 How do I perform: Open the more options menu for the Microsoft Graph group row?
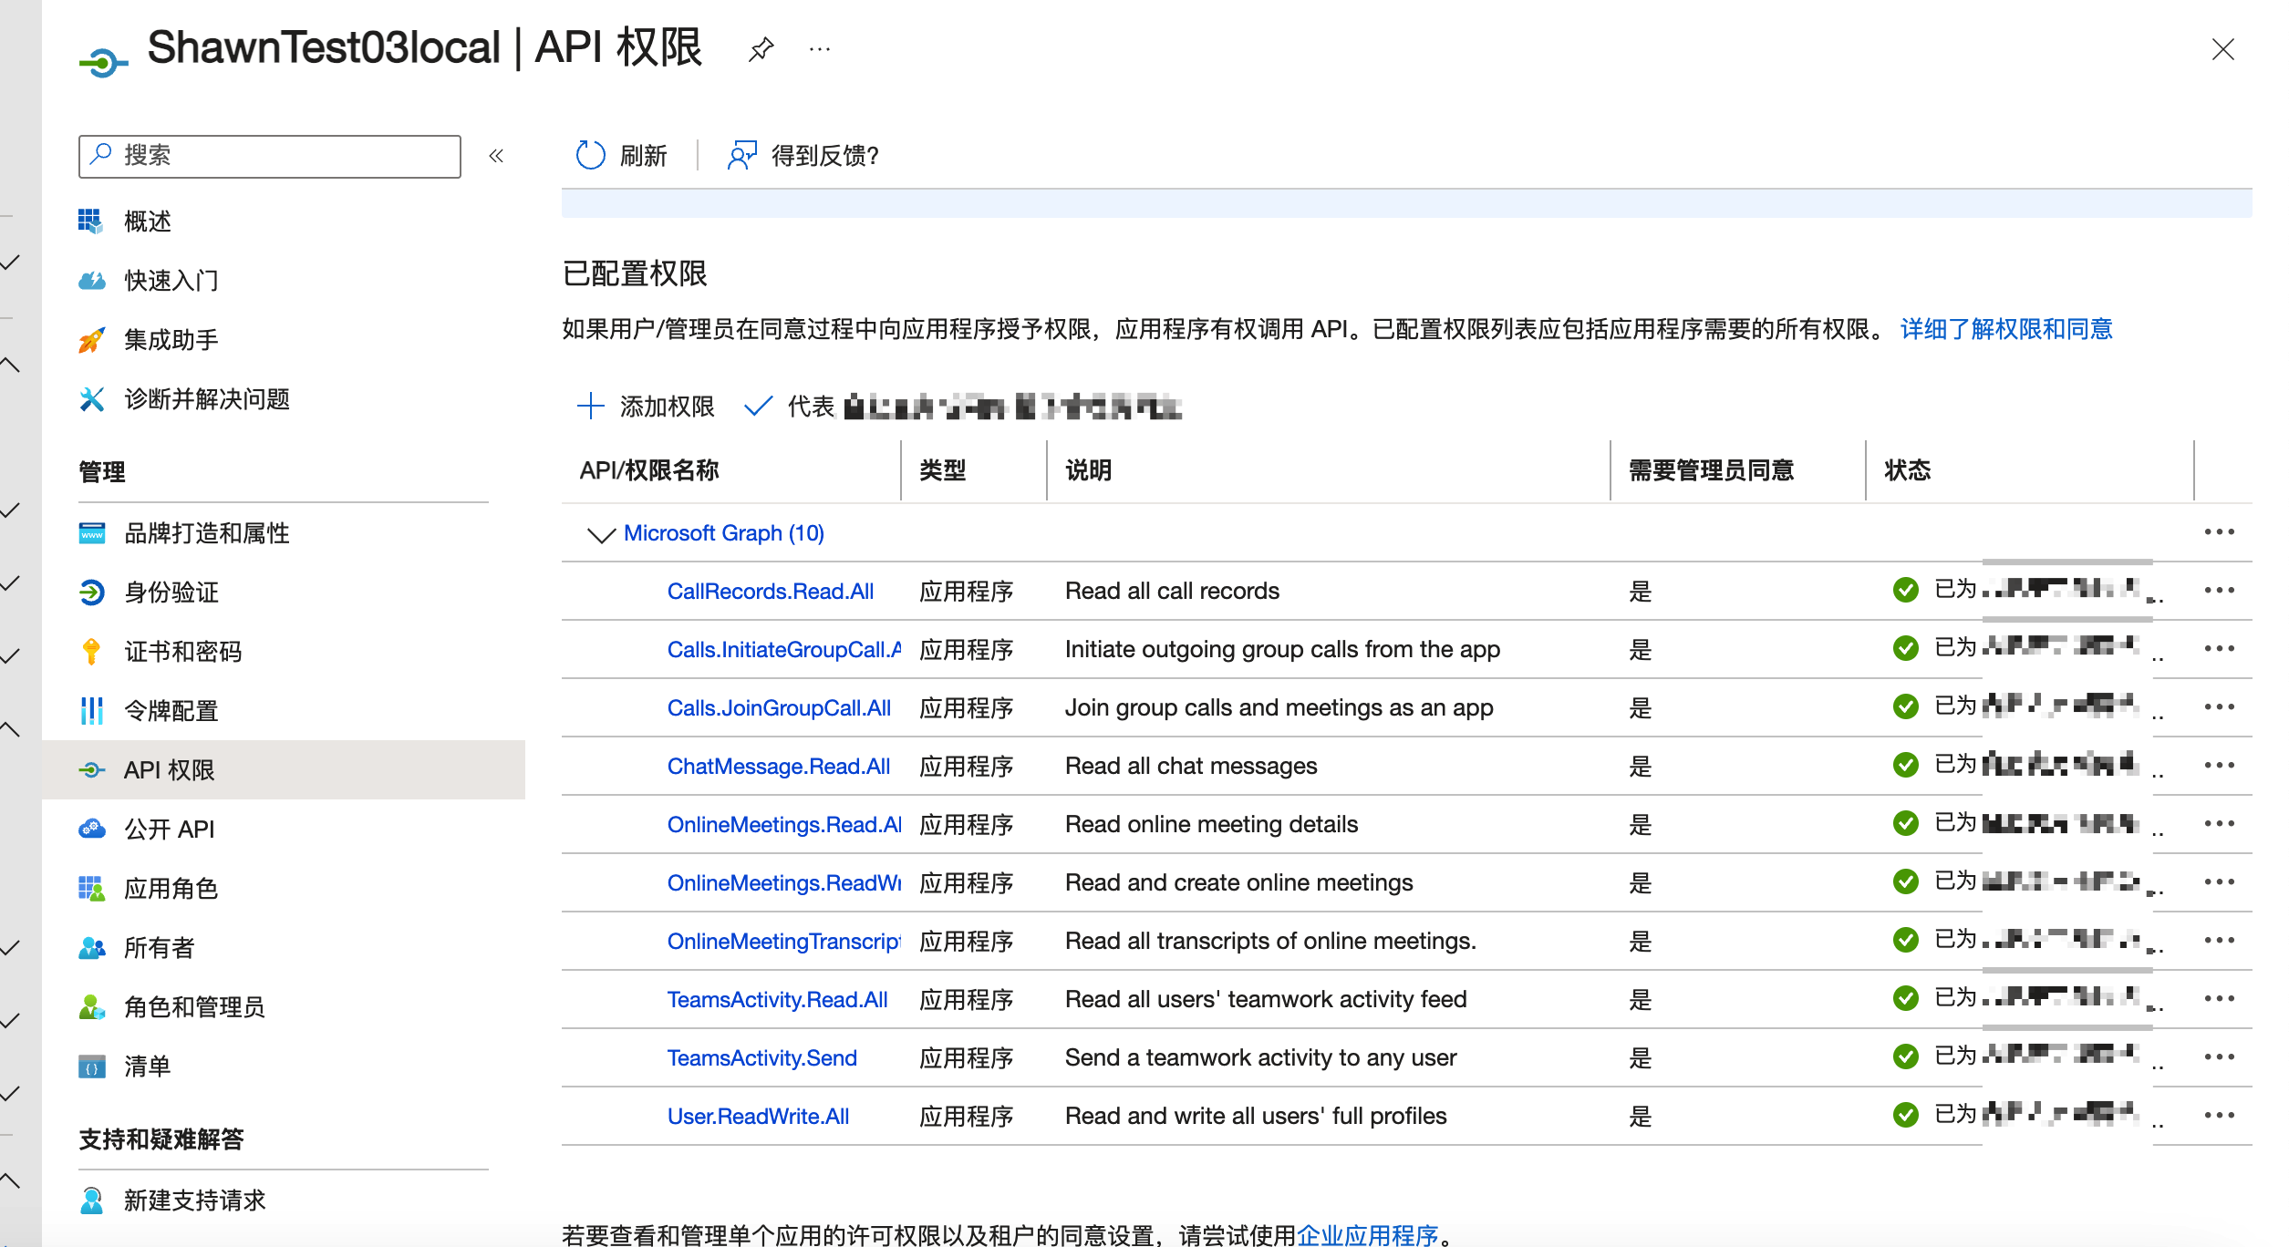point(2219,532)
